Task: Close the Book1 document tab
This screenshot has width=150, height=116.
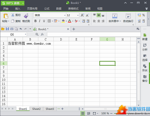Action: (x=68, y=29)
